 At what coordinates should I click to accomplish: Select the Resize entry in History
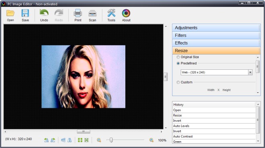pyautogui.click(x=214, y=116)
